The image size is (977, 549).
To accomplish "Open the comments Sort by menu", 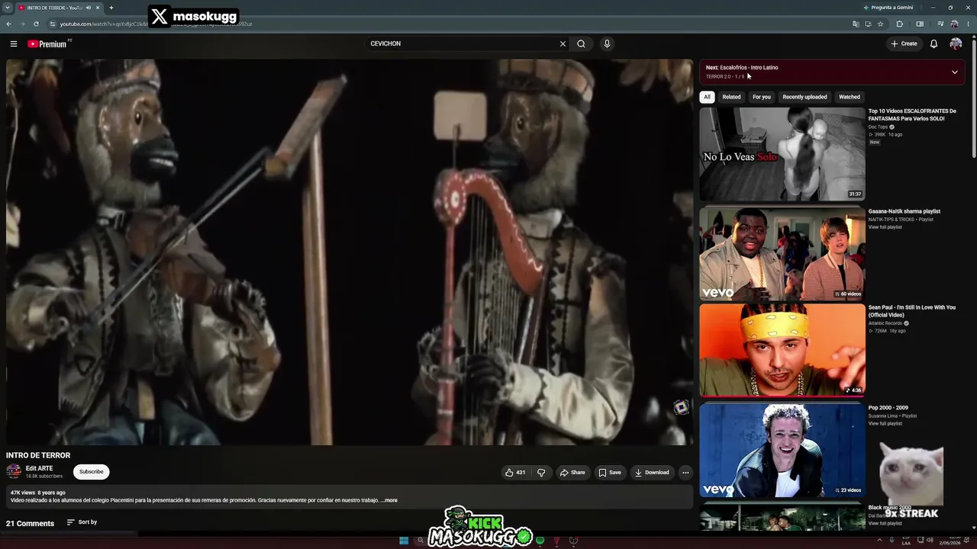I will tap(82, 522).
